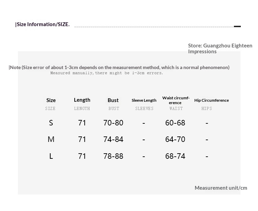The height and width of the screenshot is (211, 258).
Task: Select the Length column header
Action: pyautogui.click(x=82, y=100)
